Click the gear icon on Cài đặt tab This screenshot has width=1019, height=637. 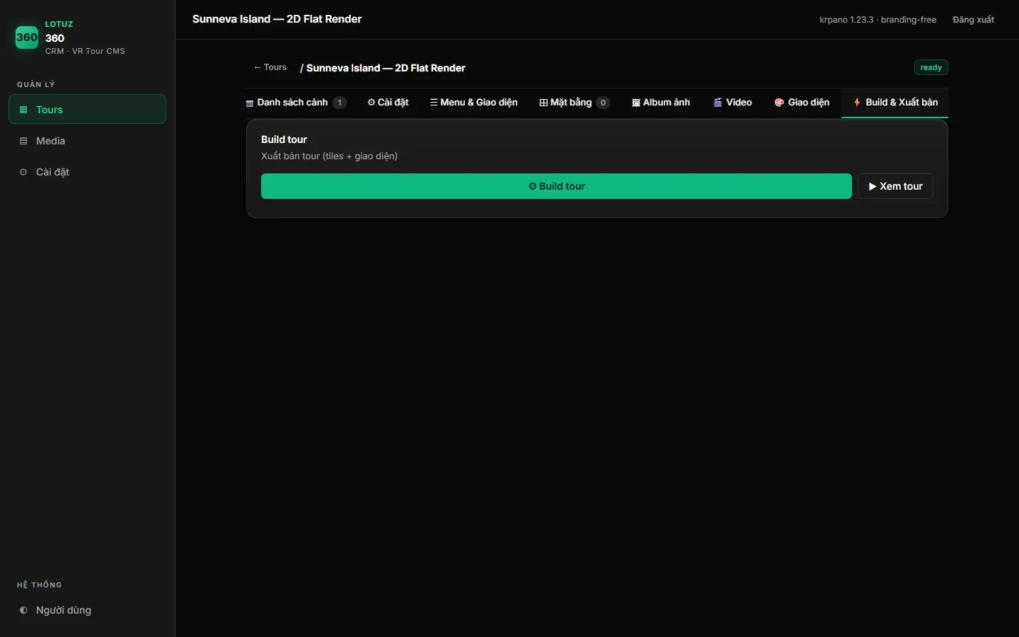[372, 103]
